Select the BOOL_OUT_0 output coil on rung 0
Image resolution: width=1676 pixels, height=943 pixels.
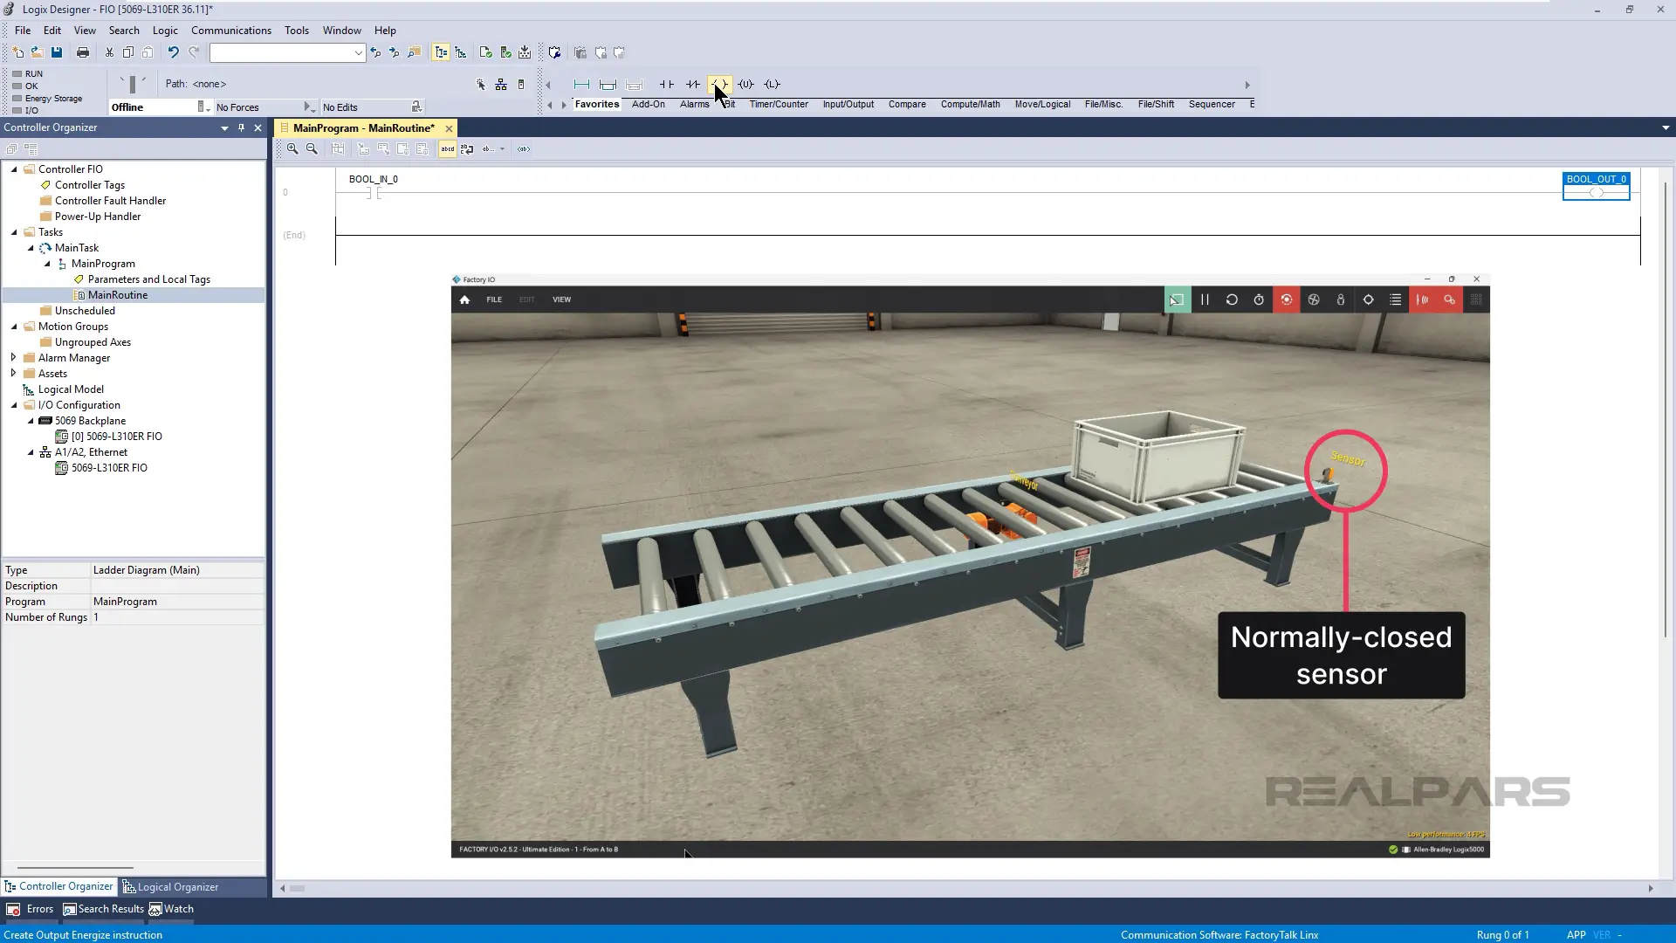click(x=1596, y=186)
